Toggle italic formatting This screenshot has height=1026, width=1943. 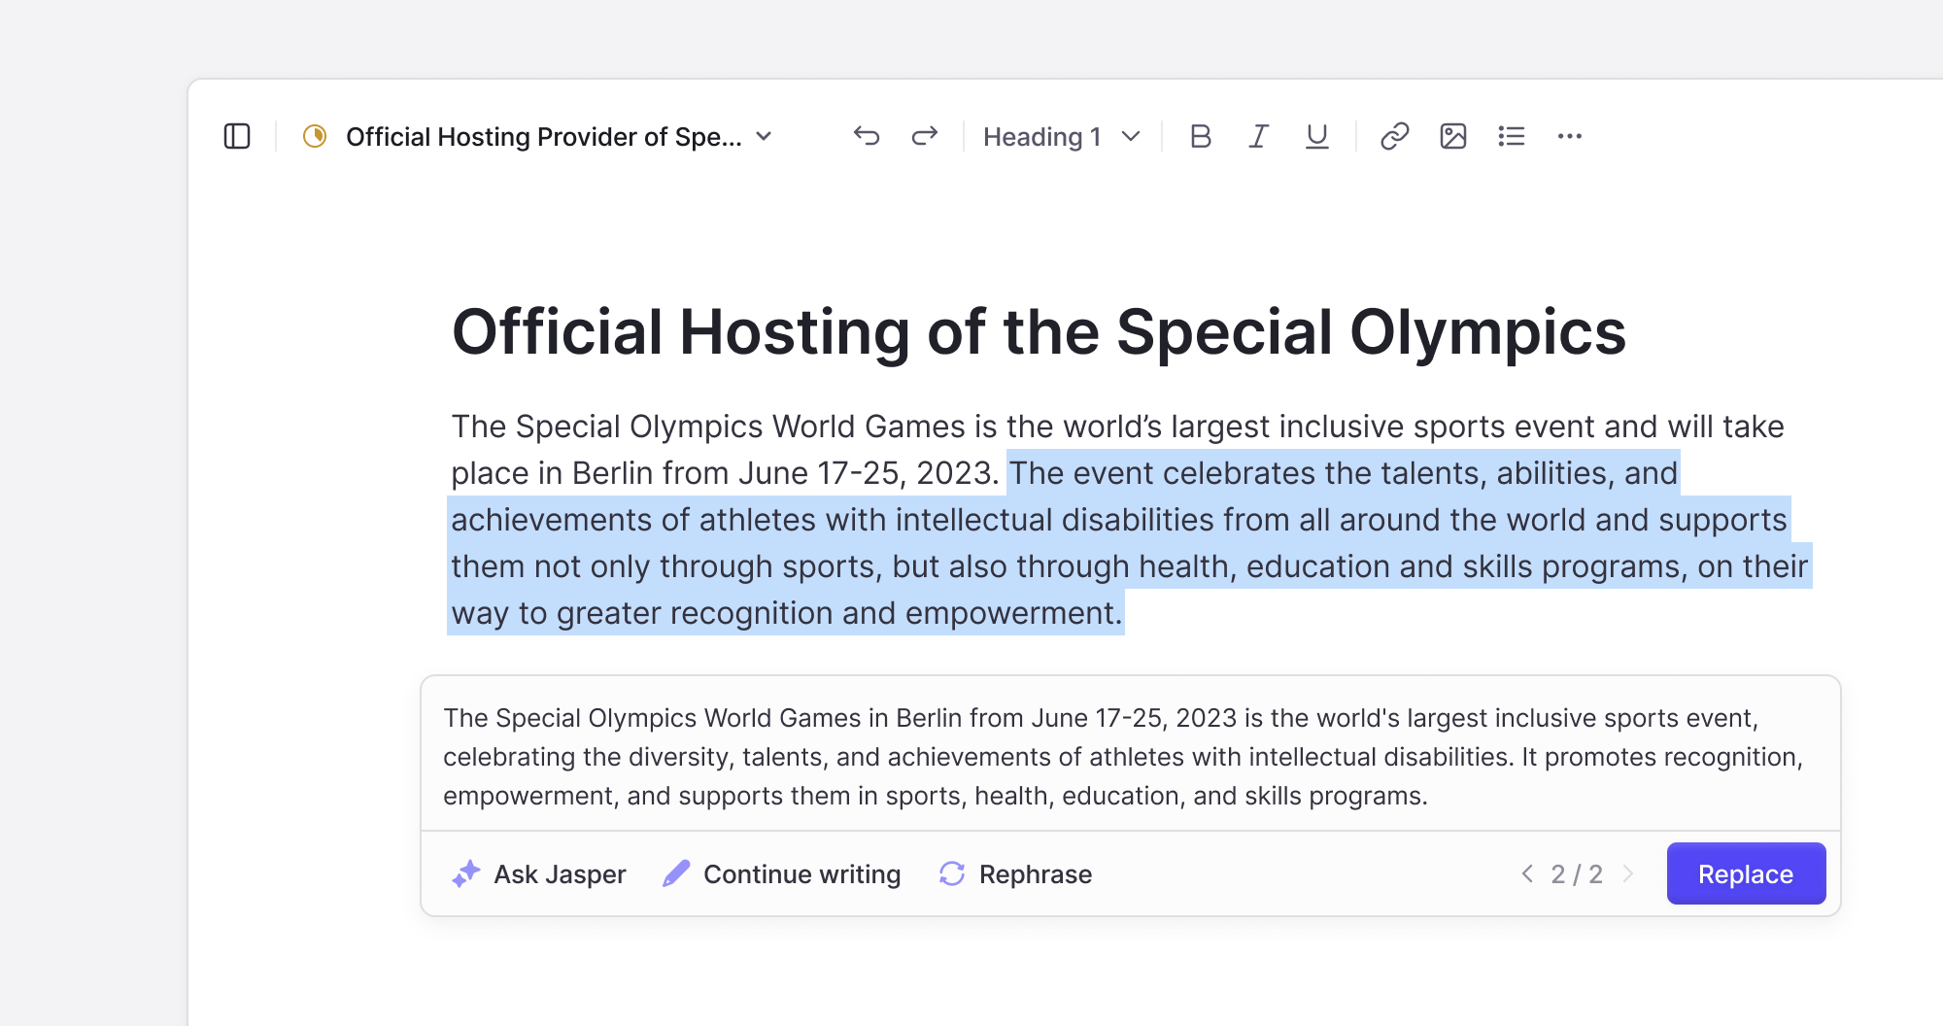(x=1259, y=136)
